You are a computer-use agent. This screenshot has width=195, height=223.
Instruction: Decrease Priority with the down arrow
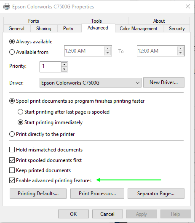(64, 69)
